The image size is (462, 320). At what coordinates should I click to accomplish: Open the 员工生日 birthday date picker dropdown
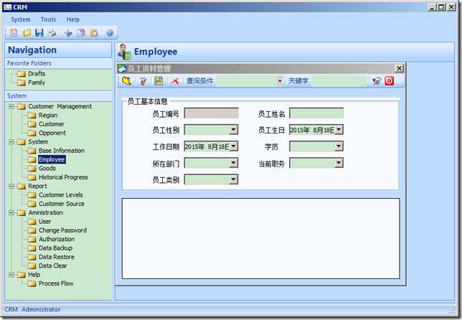339,129
